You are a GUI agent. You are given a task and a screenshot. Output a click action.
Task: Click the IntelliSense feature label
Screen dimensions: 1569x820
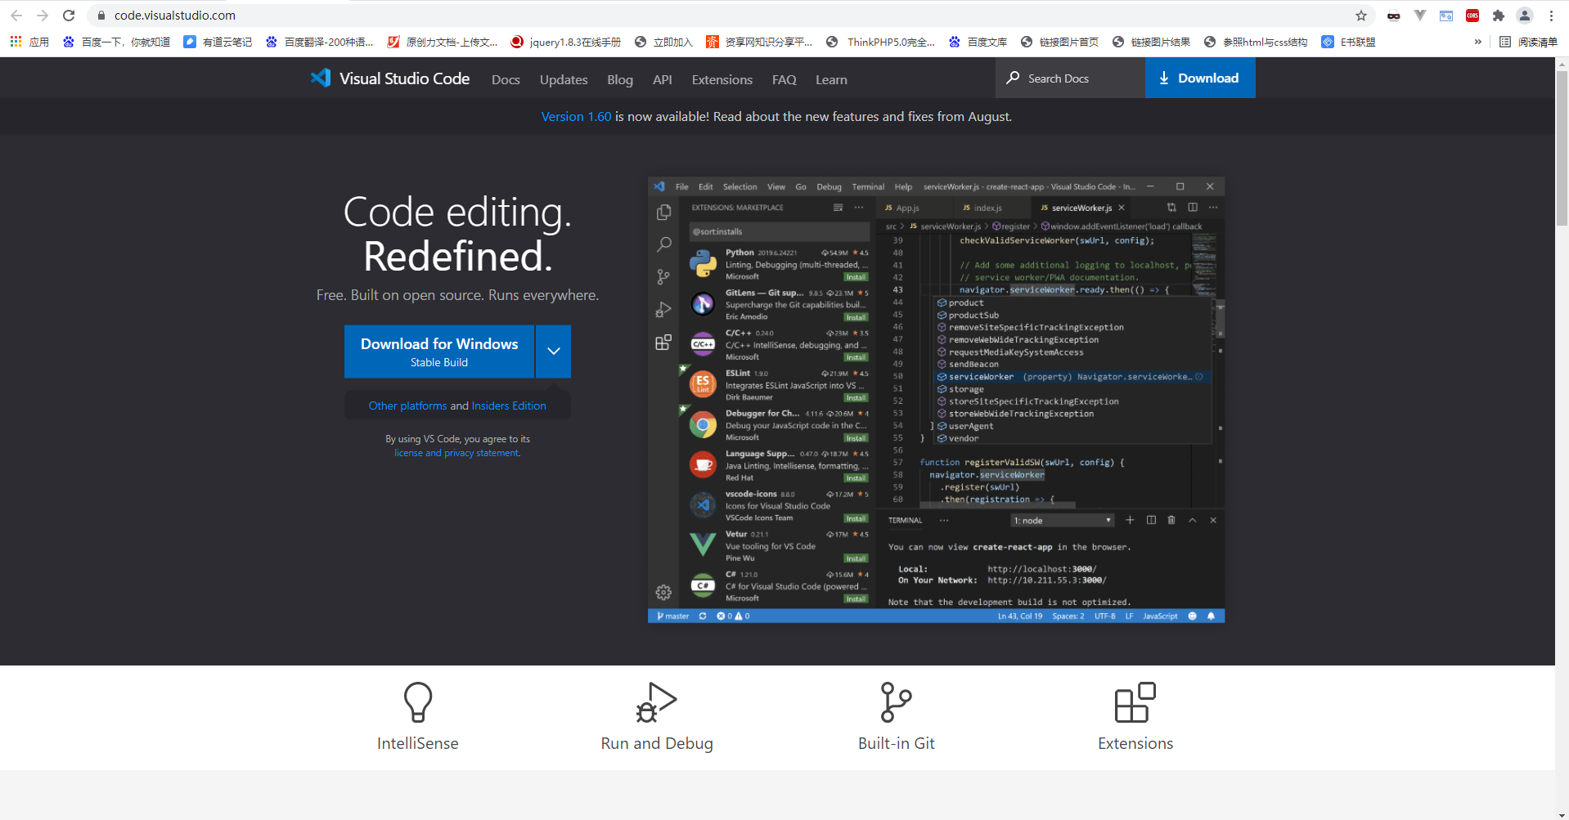pyautogui.click(x=418, y=743)
